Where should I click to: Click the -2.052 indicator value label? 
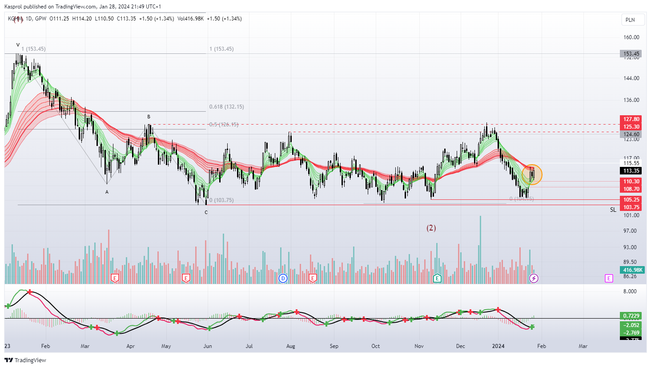pyautogui.click(x=631, y=325)
